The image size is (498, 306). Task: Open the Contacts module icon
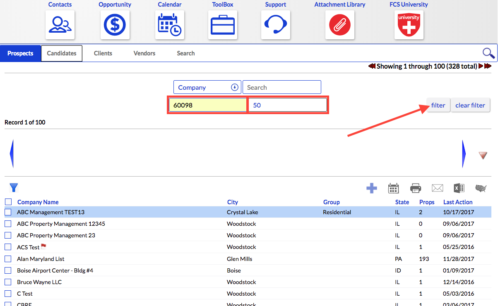60,25
